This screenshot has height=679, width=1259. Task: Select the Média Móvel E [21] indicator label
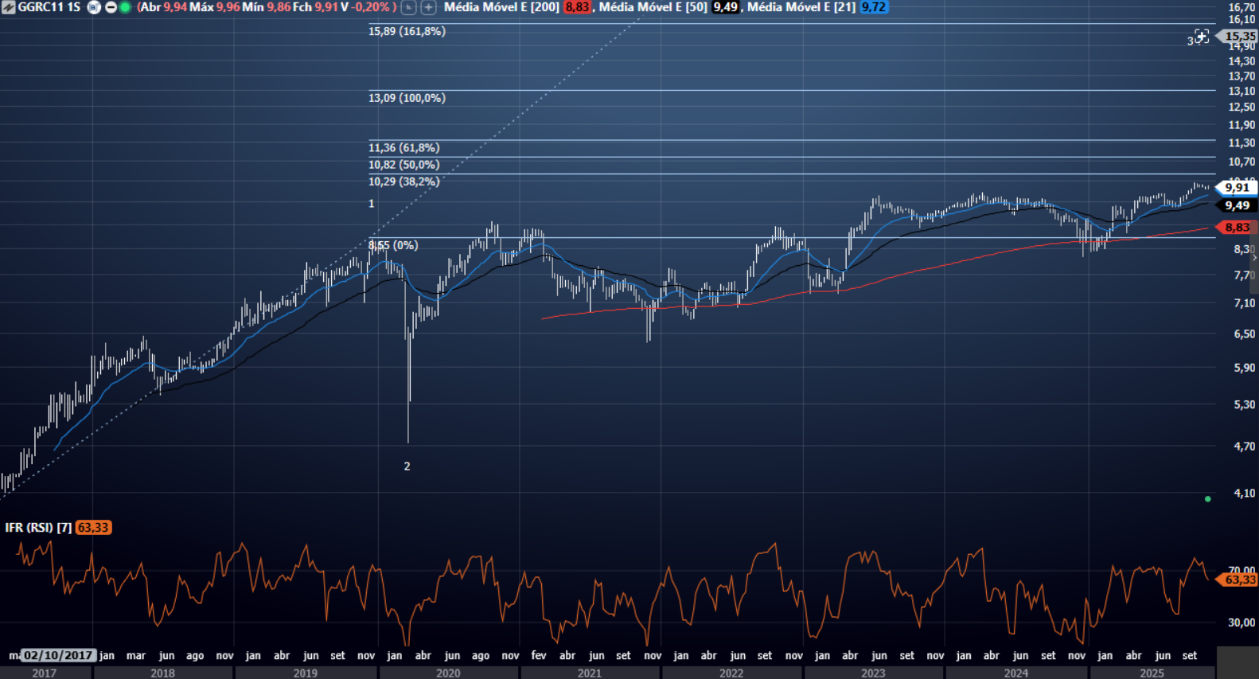801,7
